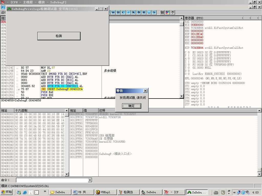
Task: Click the 开始 Start button
Action: 6,192
